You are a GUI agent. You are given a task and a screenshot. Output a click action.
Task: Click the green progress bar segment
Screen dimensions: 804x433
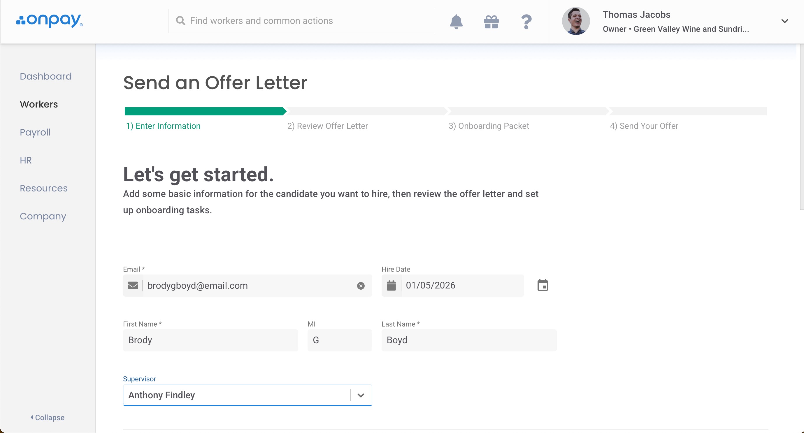point(205,111)
